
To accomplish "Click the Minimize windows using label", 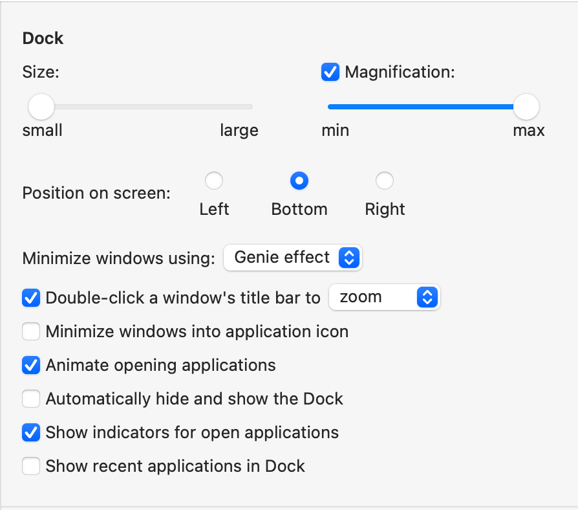I will (118, 259).
